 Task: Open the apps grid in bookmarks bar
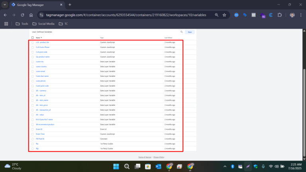click(x=6, y=24)
